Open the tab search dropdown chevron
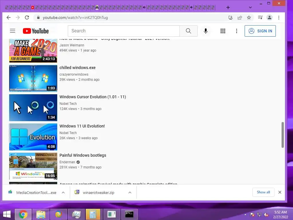 coord(250,7)
